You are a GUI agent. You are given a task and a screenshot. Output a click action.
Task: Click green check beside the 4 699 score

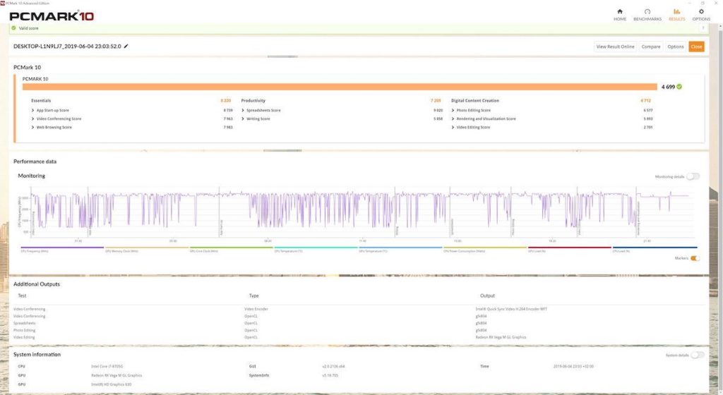pos(679,87)
